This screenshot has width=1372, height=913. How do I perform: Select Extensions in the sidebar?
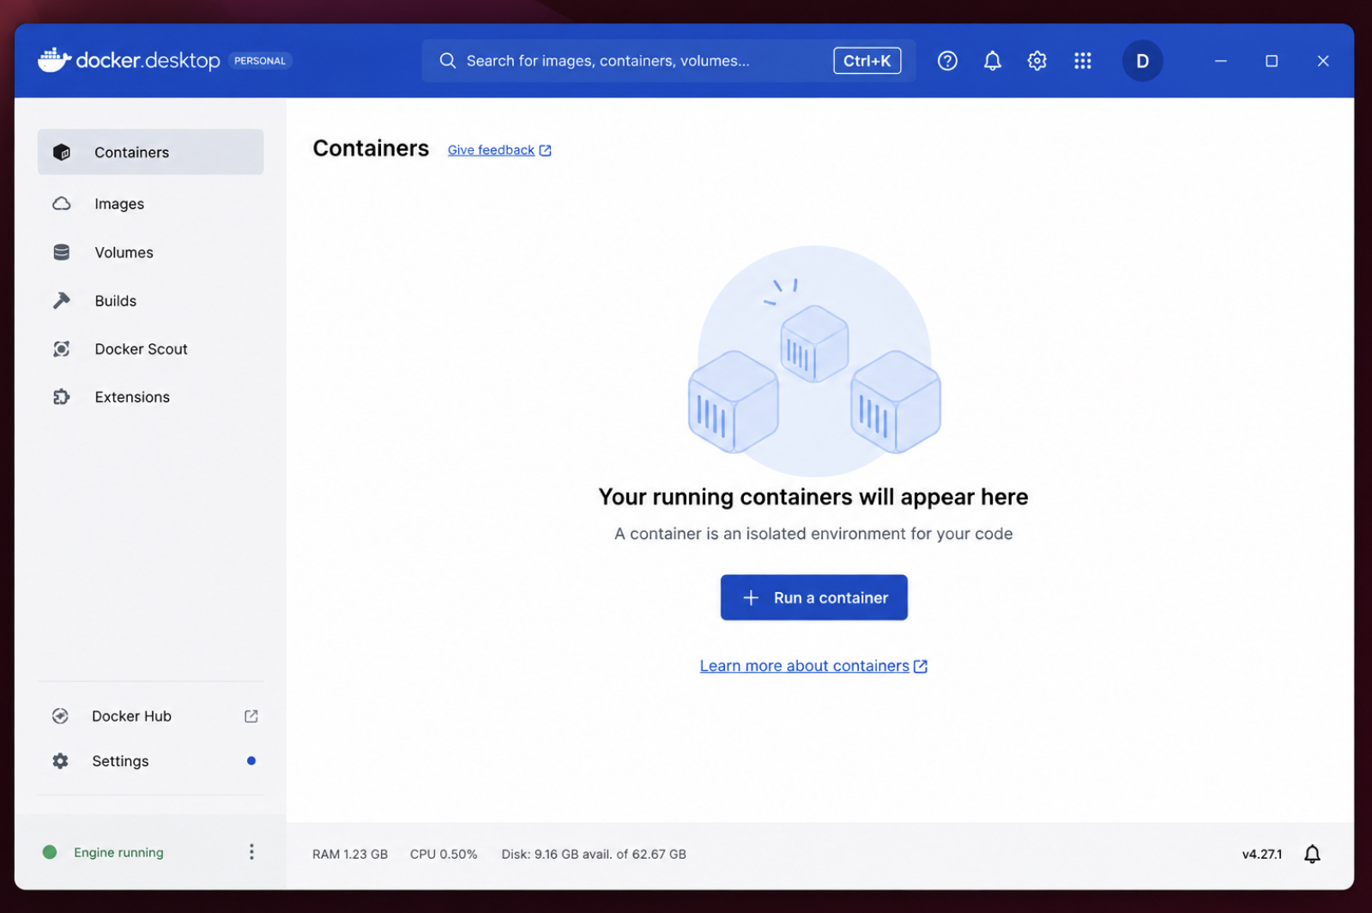point(150,396)
